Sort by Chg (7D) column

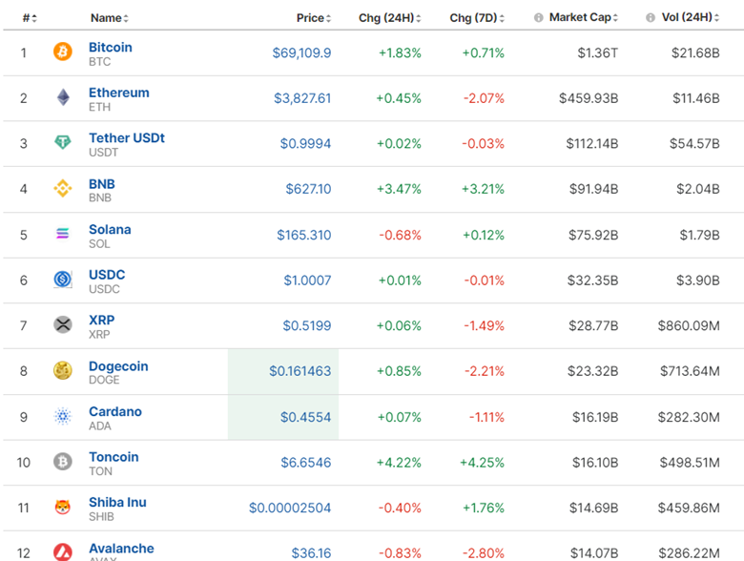pos(477,18)
